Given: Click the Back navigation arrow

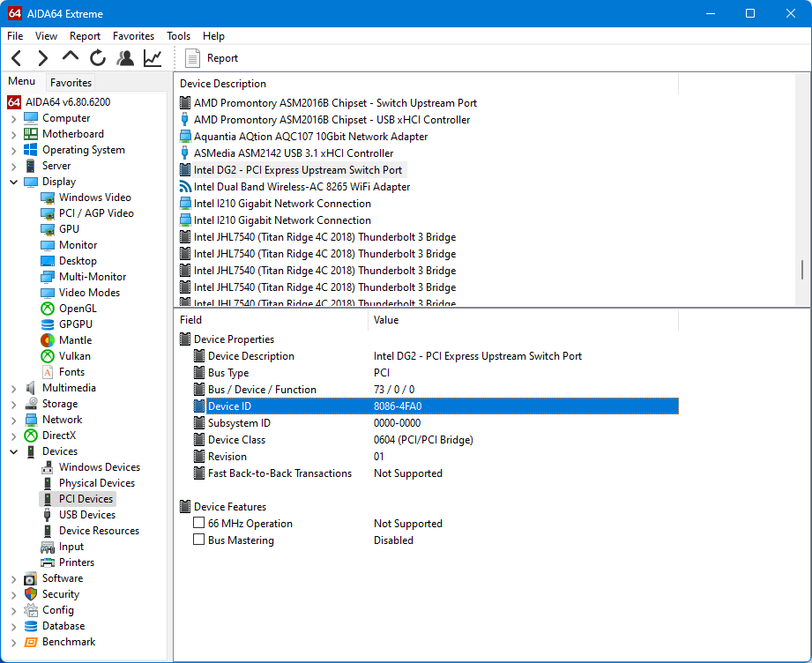Looking at the screenshot, I should 17,58.
